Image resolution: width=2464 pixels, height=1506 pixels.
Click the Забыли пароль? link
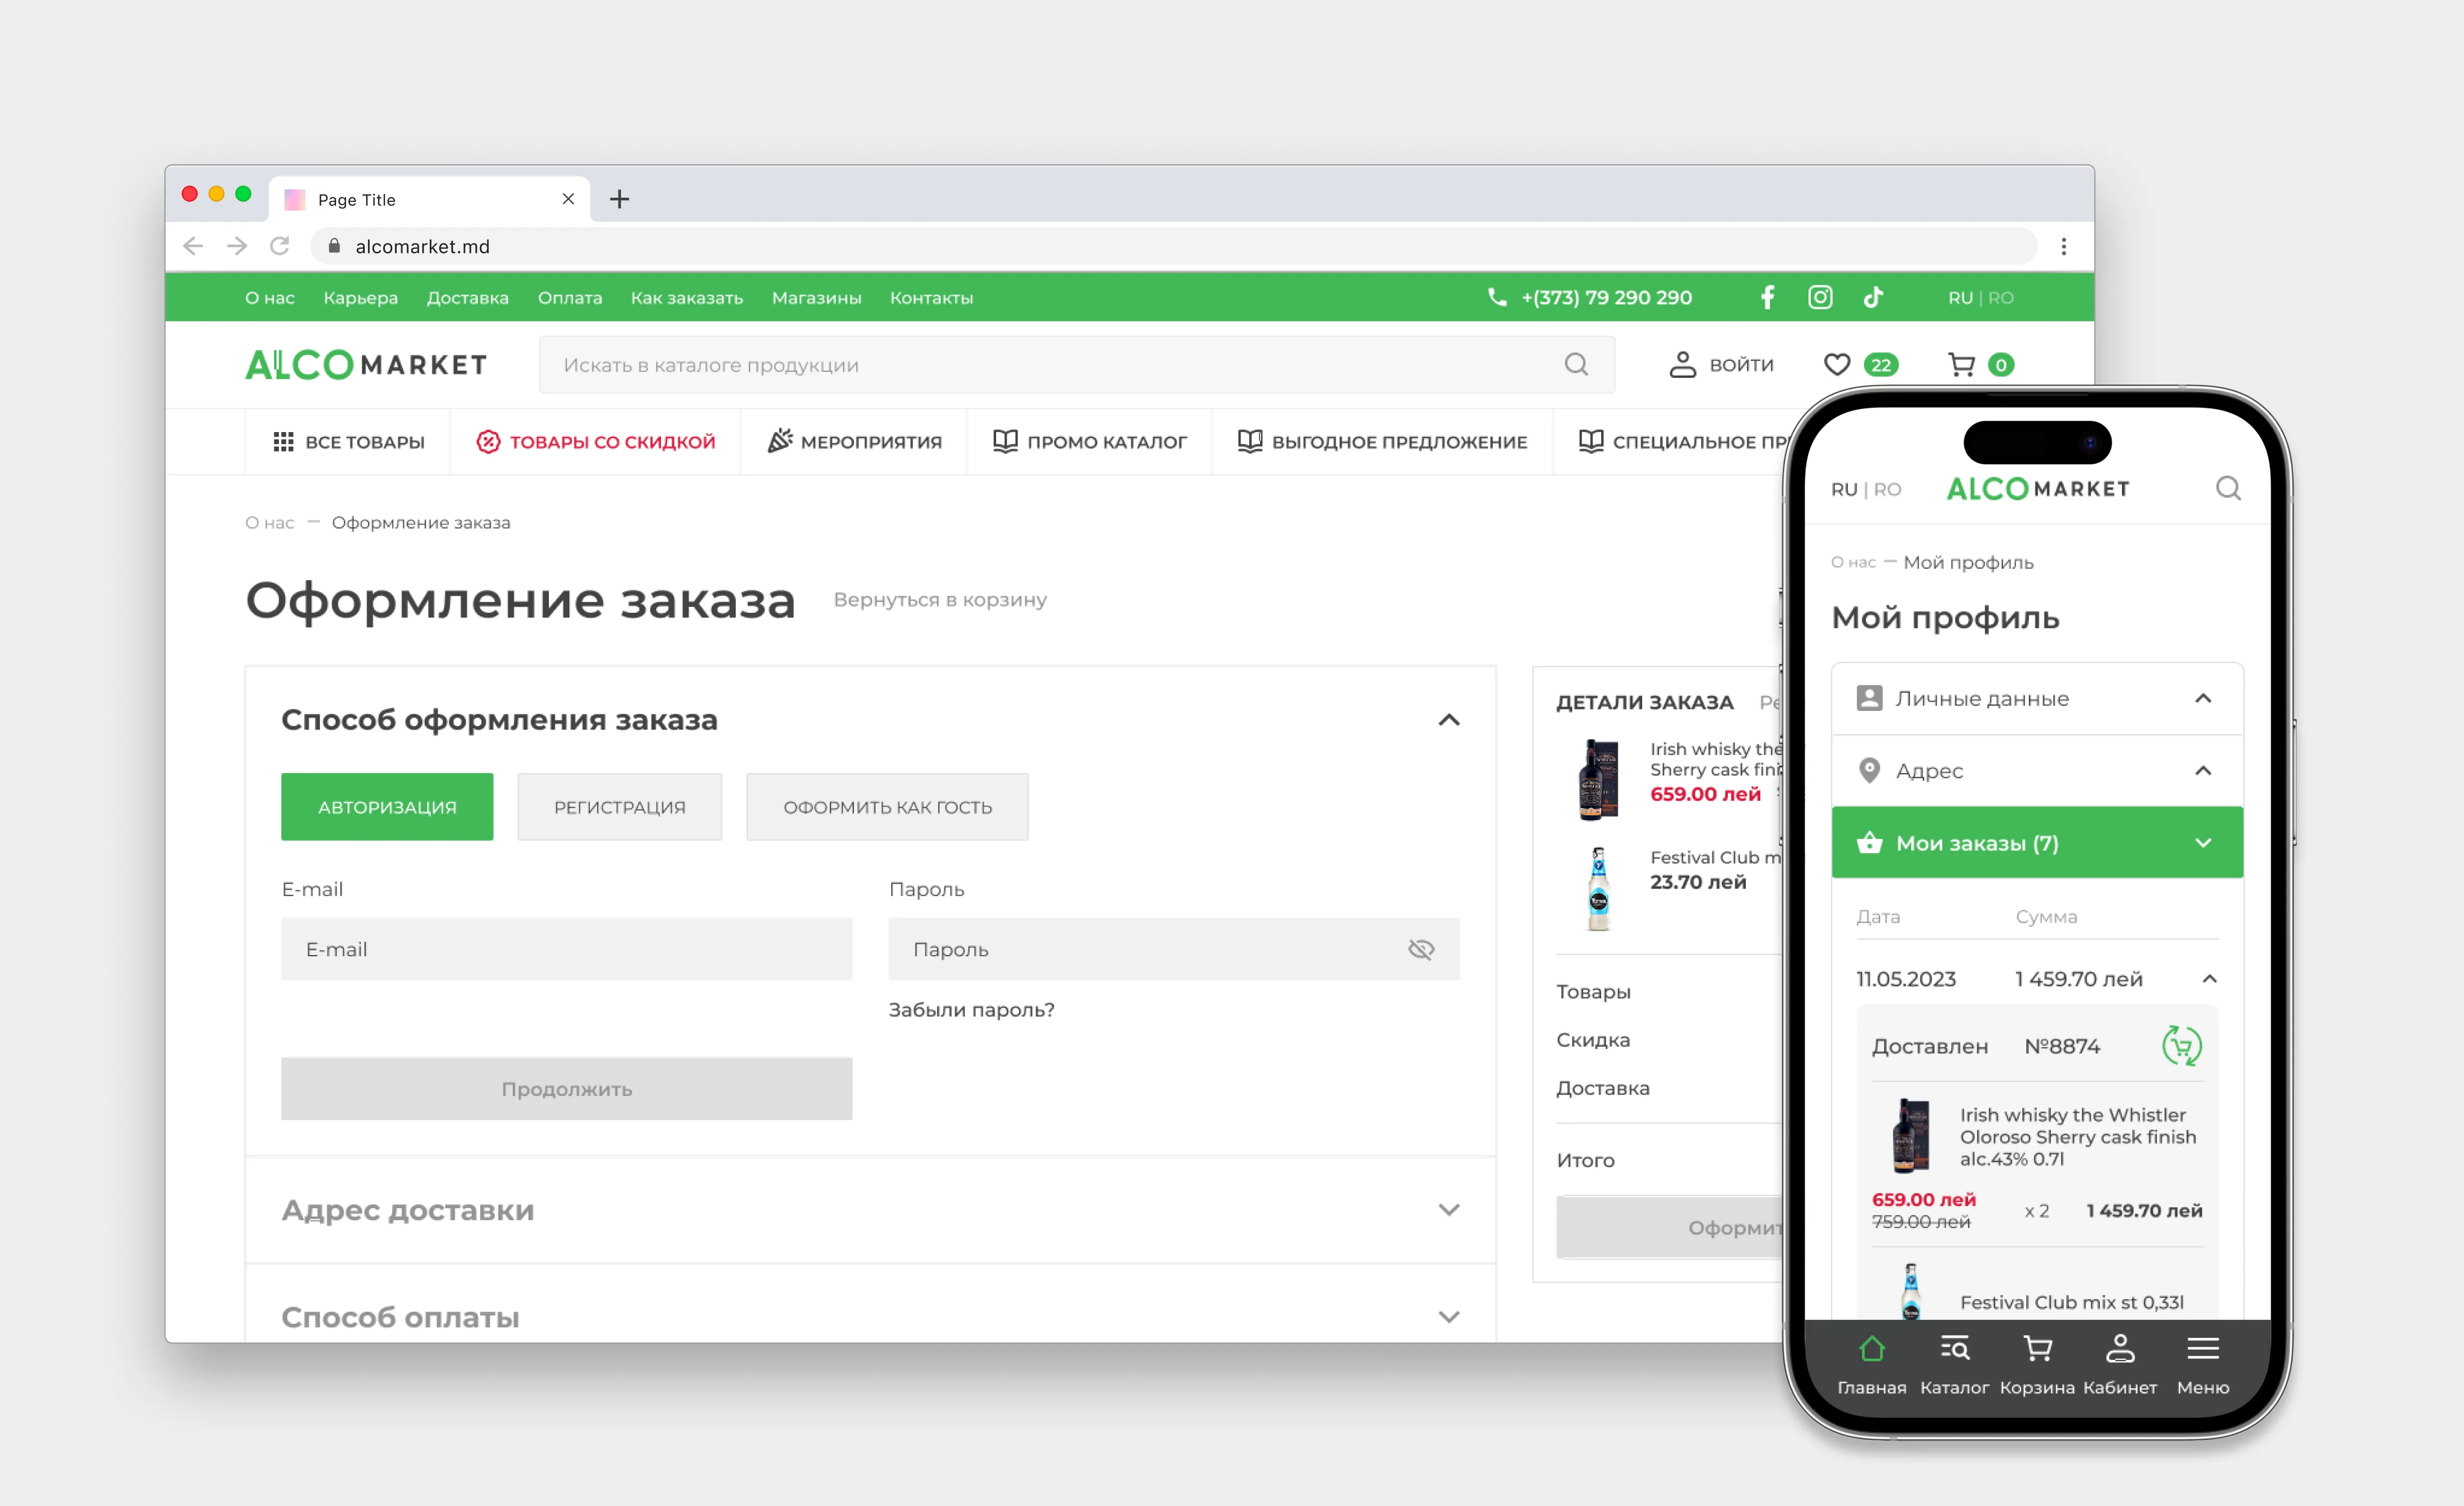pyautogui.click(x=971, y=1010)
